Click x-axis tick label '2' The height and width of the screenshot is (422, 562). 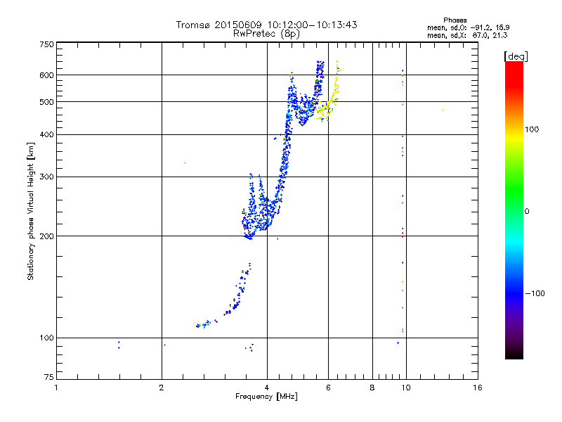(162, 388)
